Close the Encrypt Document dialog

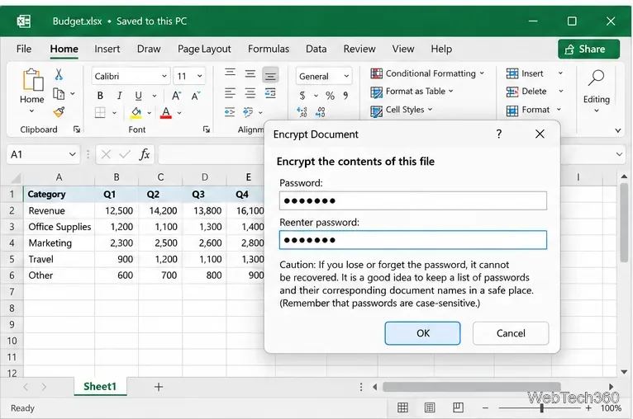click(x=540, y=134)
